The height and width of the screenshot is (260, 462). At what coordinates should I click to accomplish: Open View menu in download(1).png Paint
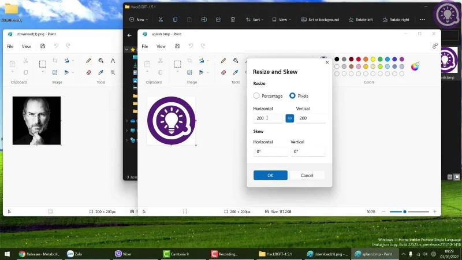[x=26, y=46]
